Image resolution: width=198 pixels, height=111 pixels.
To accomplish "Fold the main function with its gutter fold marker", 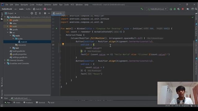I will (x=60, y=29).
